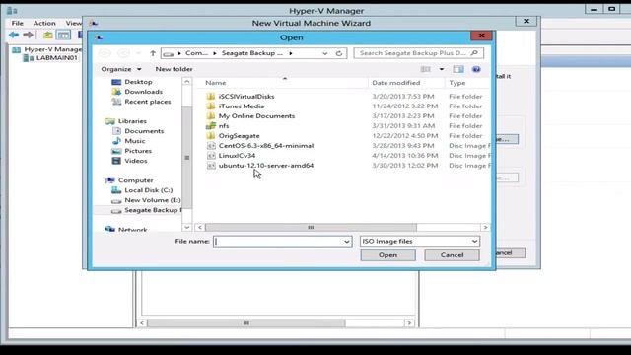This screenshot has height=355, width=631.
Task: Click the Up folder arrow in Open dialog
Action: [153, 53]
